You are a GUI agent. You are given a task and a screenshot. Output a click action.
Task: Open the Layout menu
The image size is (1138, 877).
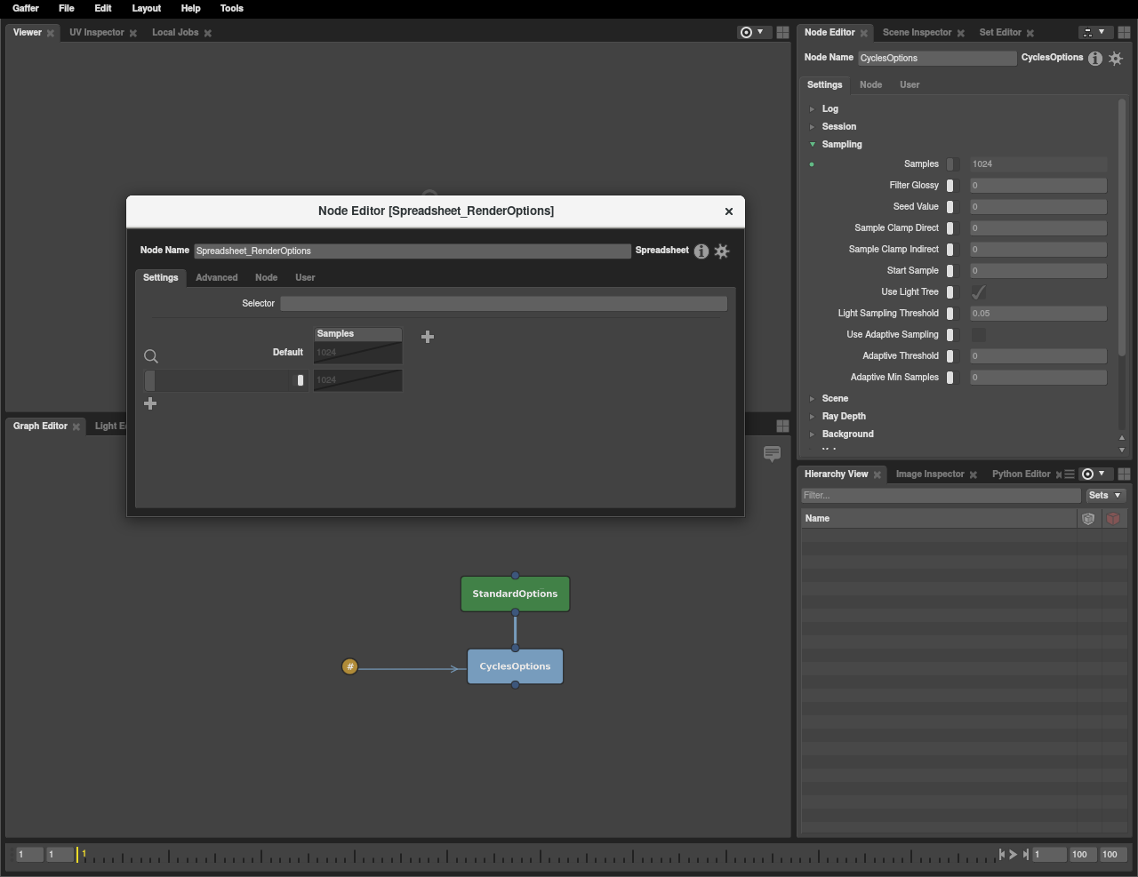coord(147,8)
